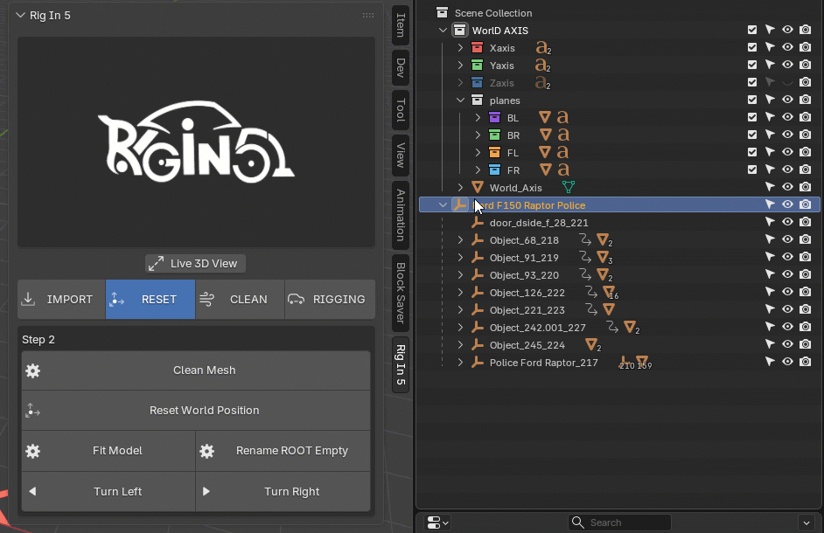Toggle render camera icon for Xaxis
Image resolution: width=824 pixels, height=533 pixels.
click(805, 47)
